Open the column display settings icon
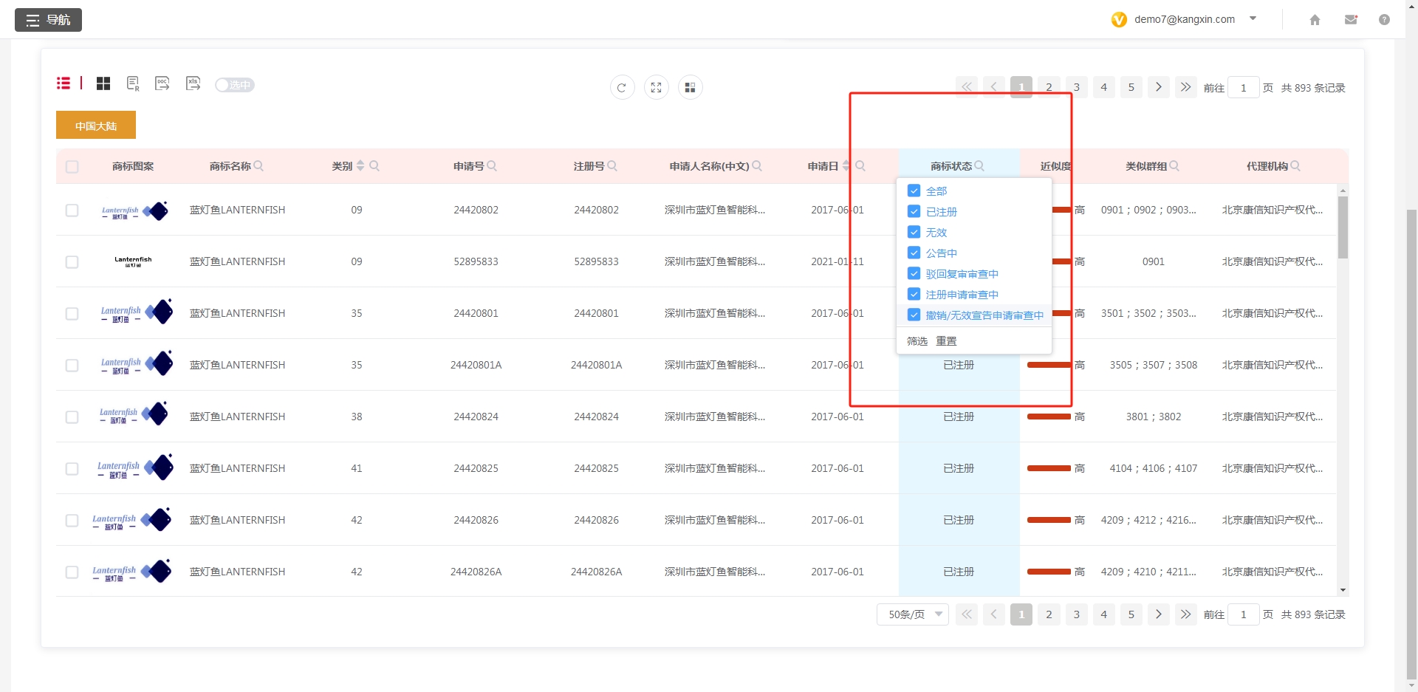Viewport: 1418px width, 692px height. click(690, 87)
